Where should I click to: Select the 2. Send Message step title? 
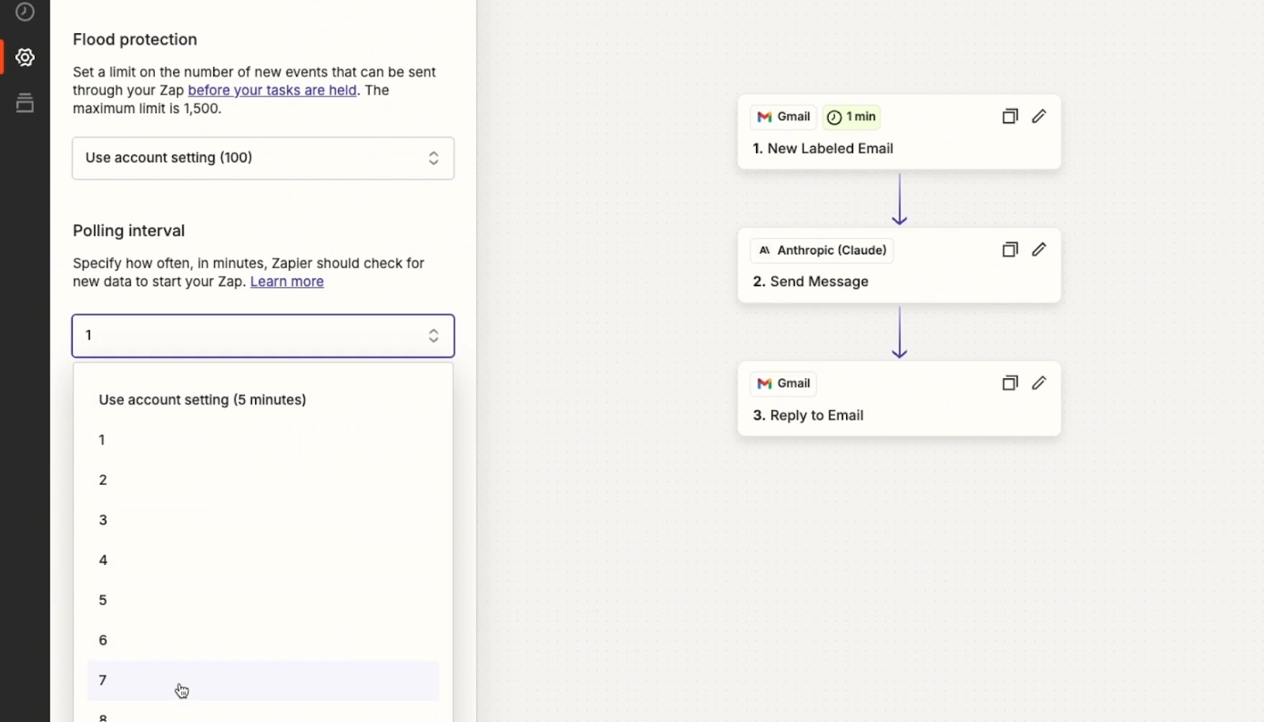pyautogui.click(x=811, y=281)
